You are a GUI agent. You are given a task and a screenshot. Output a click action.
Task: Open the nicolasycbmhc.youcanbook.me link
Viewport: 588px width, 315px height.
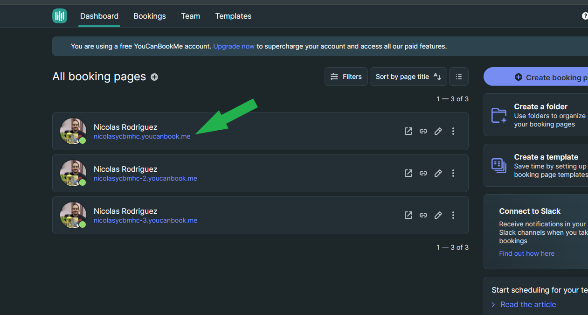pos(142,136)
